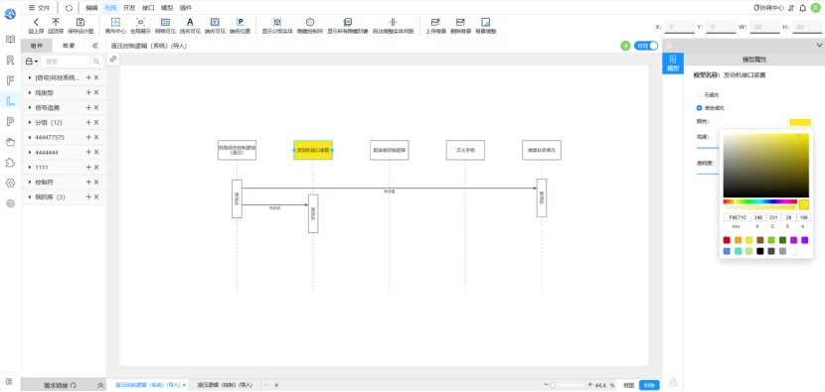Open the 协同中心 link

click(769, 8)
